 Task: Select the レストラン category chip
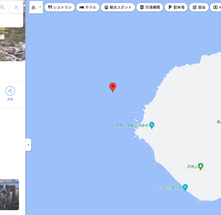pyautogui.click(x=60, y=7)
